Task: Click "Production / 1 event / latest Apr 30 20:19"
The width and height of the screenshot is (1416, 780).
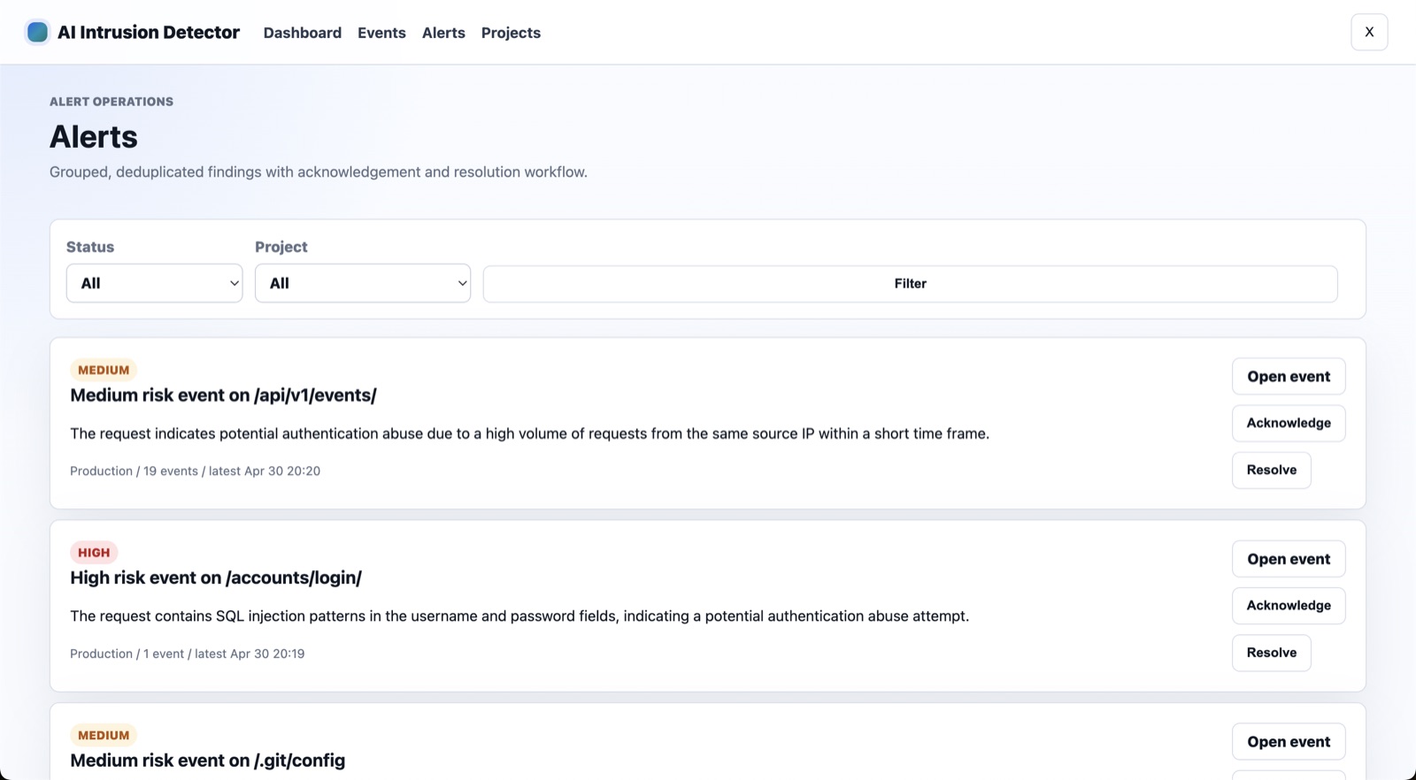Action: coord(187,654)
